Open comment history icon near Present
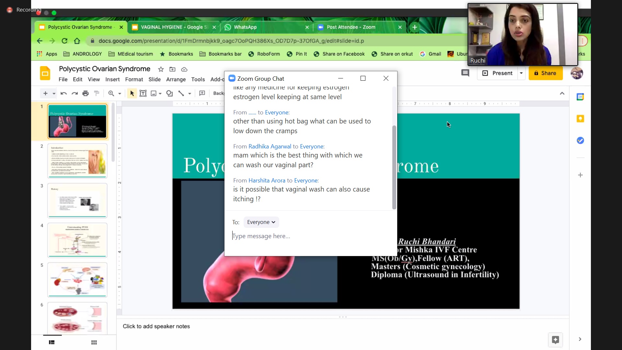Viewport: 622px width, 350px height. 465,73
